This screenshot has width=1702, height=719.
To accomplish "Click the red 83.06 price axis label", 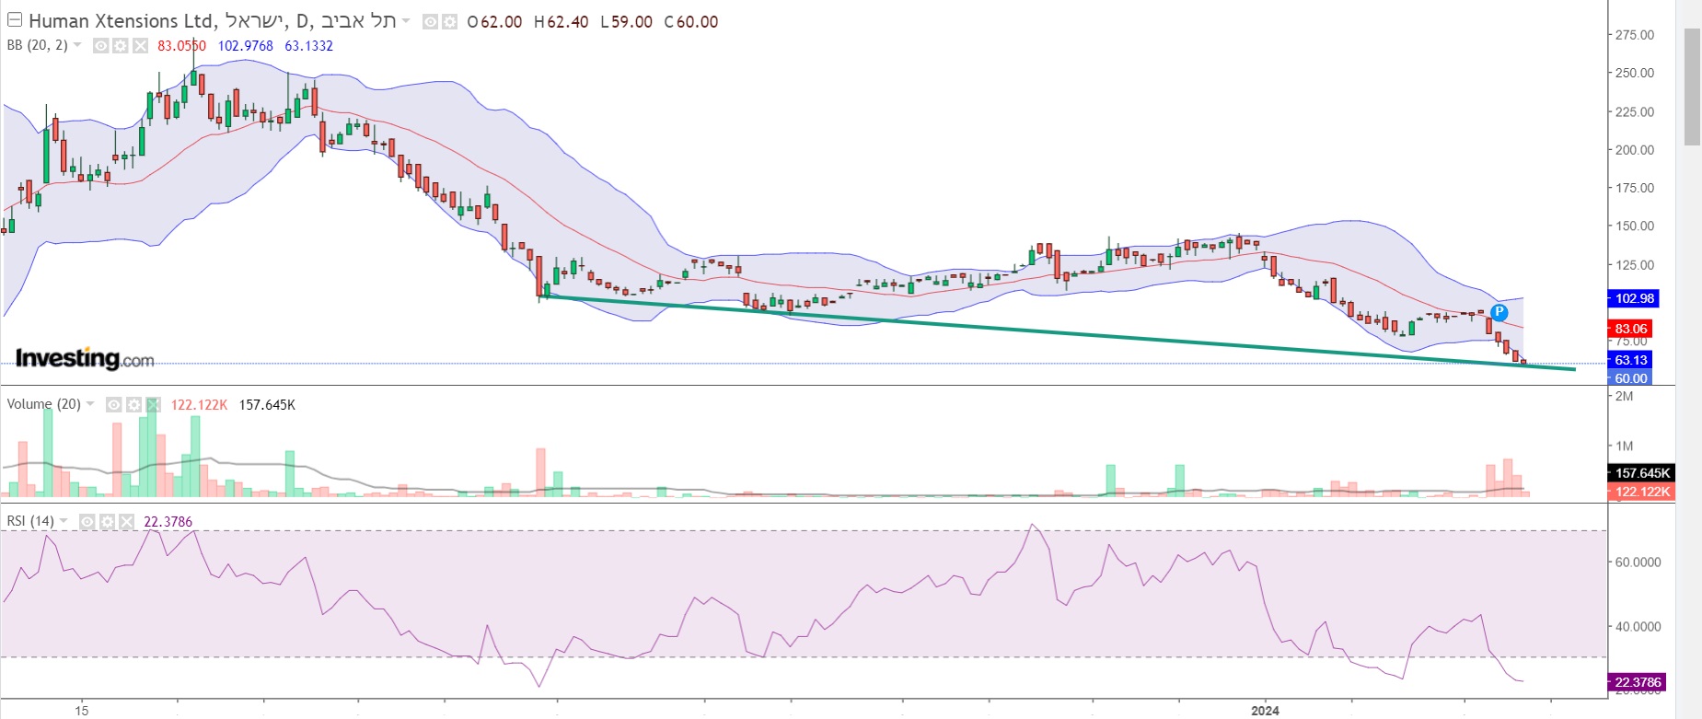I will pyautogui.click(x=1631, y=329).
